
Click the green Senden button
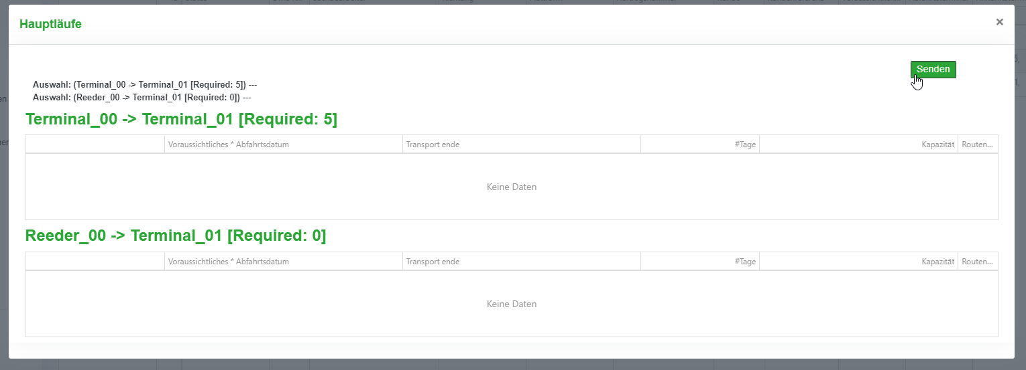(x=933, y=70)
